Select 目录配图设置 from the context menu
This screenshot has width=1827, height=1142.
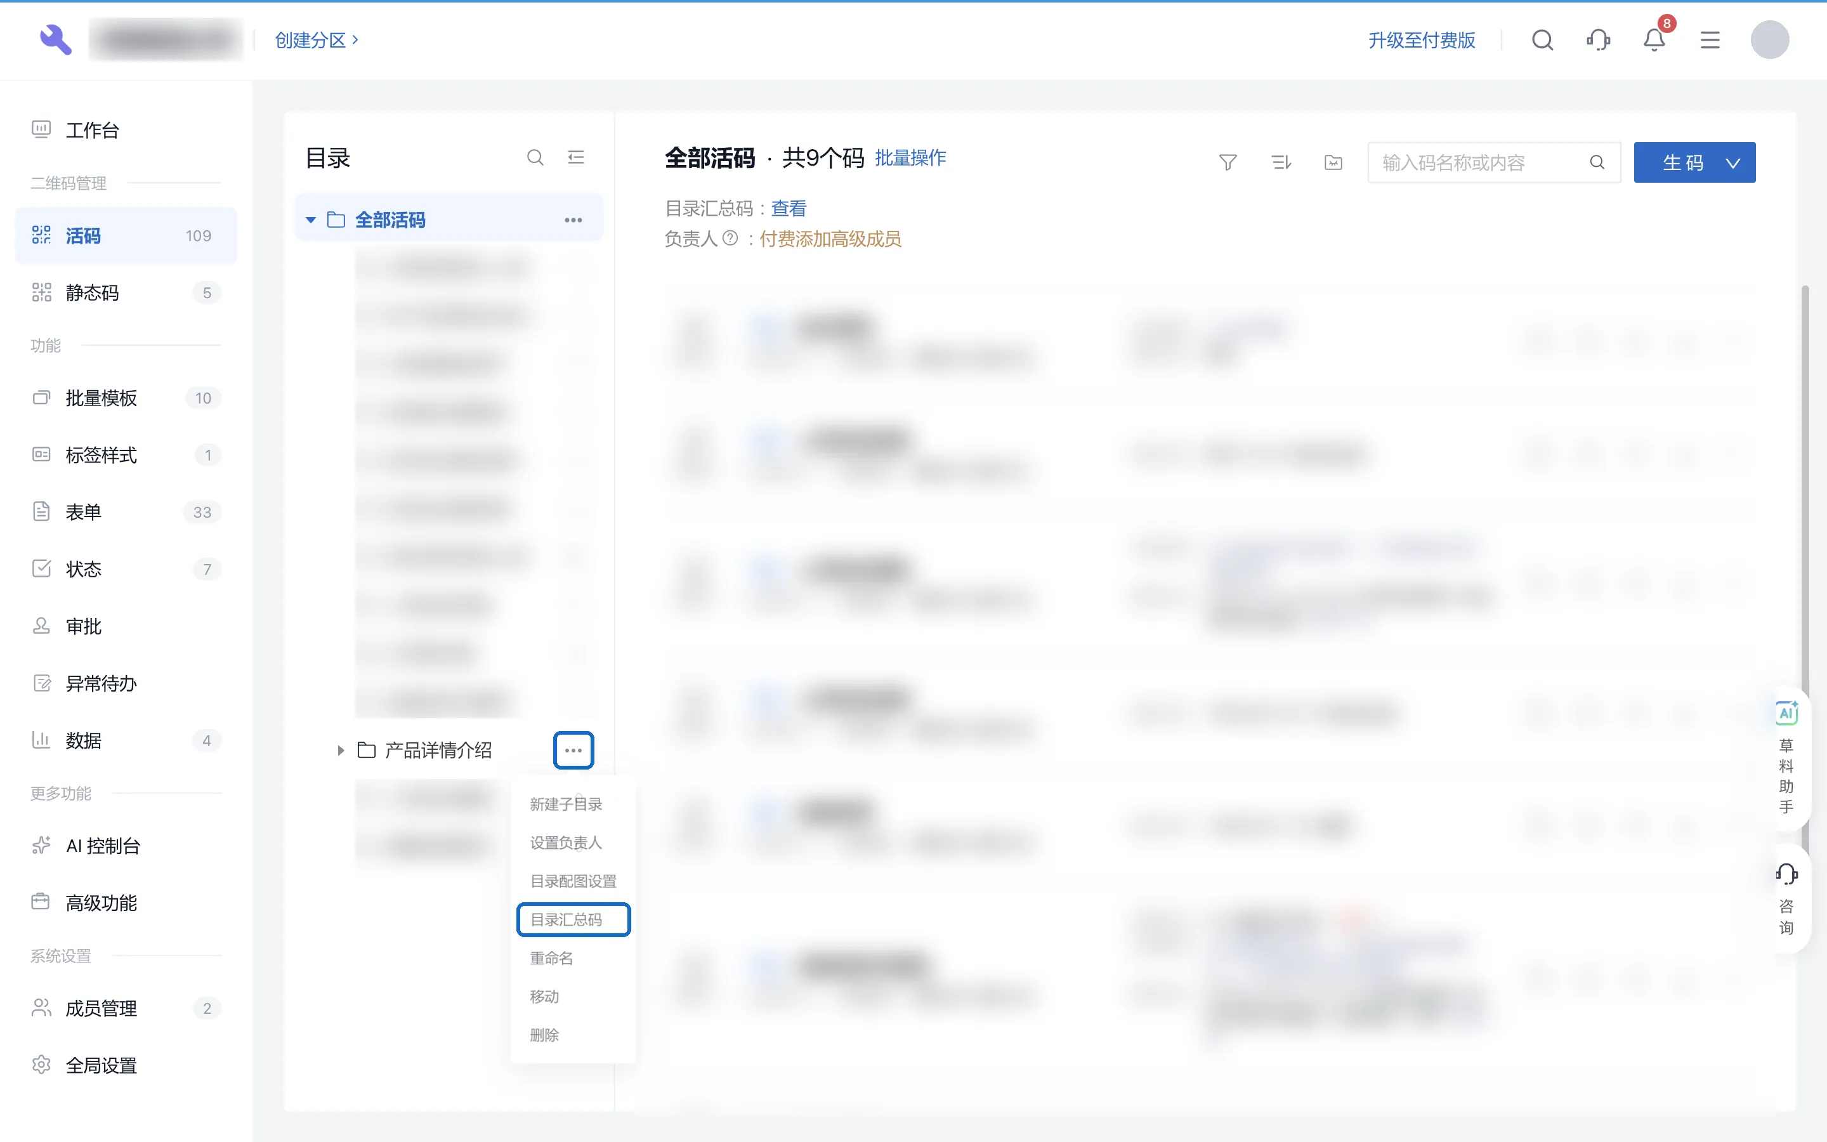[x=573, y=881]
